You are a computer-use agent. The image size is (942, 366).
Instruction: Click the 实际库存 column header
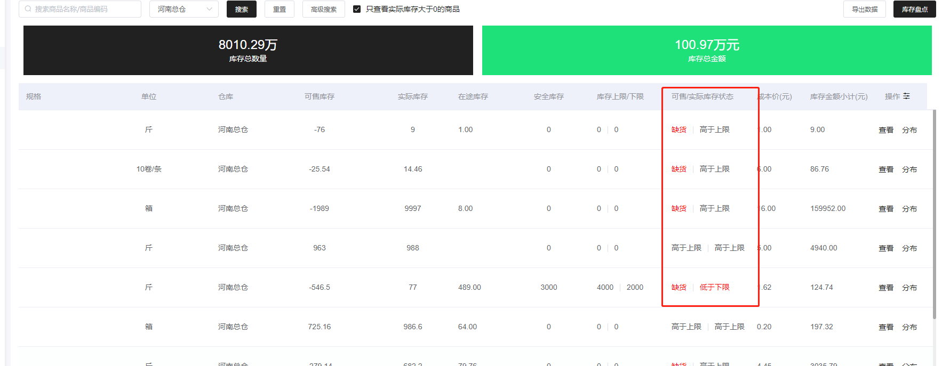[x=413, y=96]
